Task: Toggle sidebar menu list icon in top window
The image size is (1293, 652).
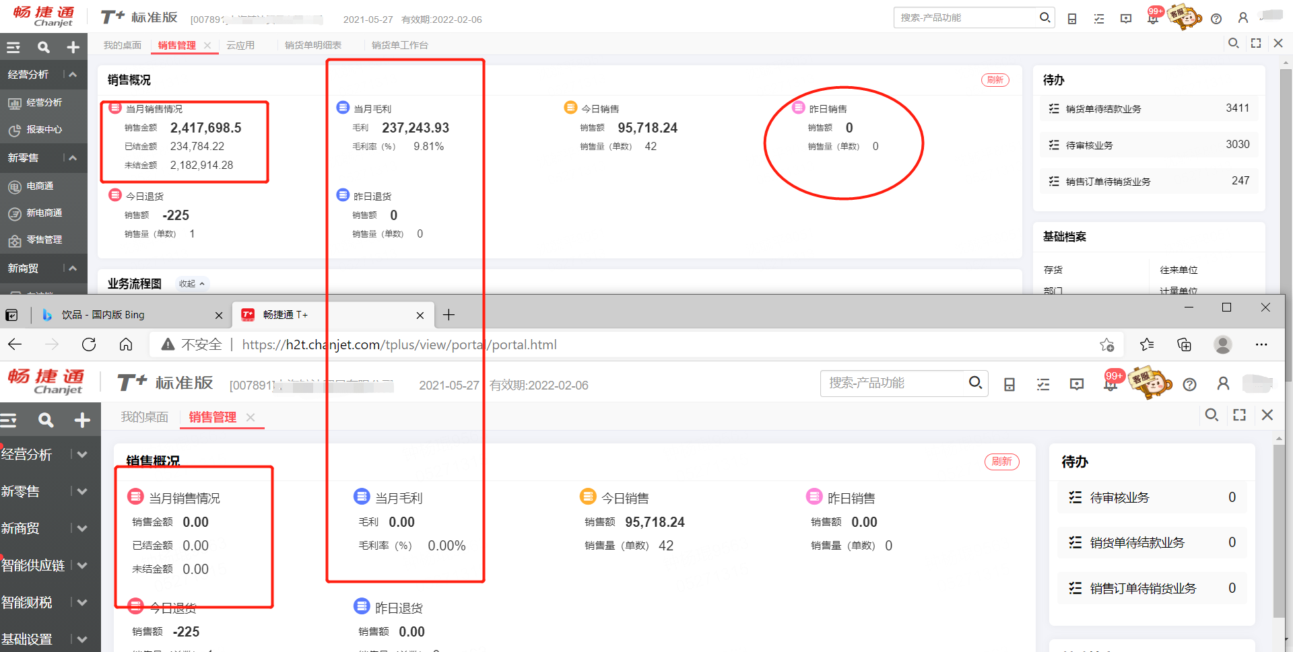Action: click(13, 47)
